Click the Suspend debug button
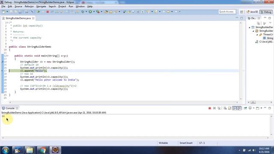 [x=43, y=12]
